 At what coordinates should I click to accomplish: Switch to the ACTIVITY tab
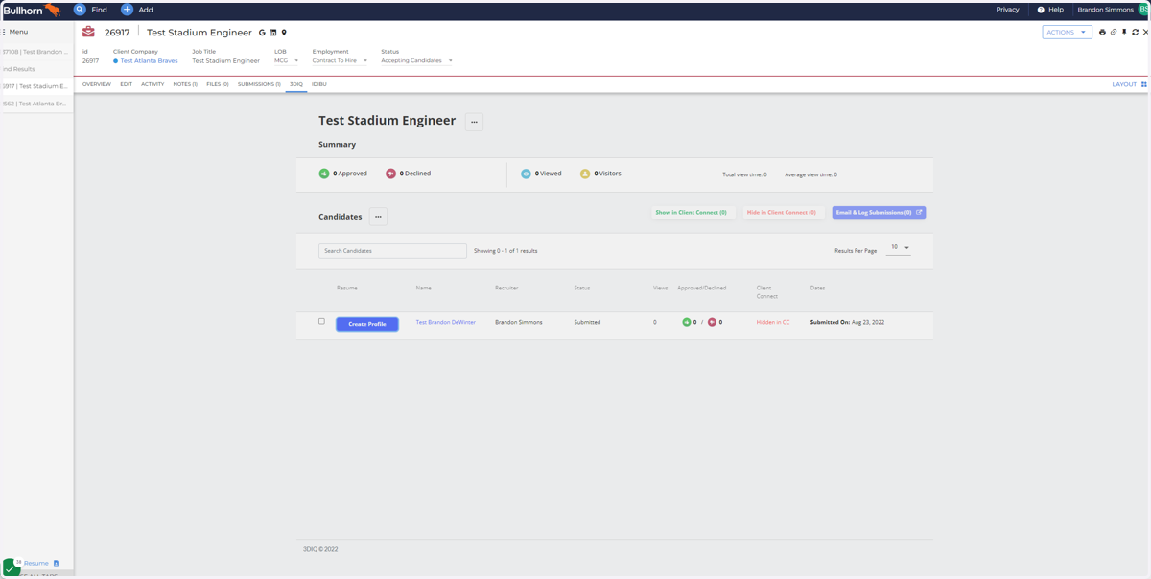point(153,84)
